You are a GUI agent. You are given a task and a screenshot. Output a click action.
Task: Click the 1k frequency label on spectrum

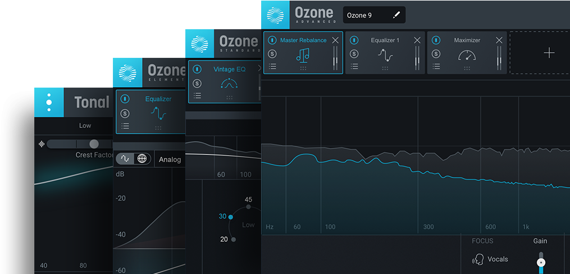click(526, 227)
